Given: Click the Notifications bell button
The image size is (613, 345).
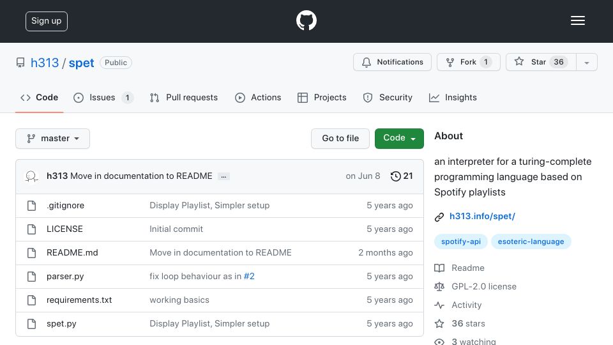Looking at the screenshot, I should point(392,62).
